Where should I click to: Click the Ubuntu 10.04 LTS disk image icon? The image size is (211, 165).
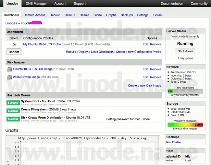pyautogui.click(x=9, y=69)
